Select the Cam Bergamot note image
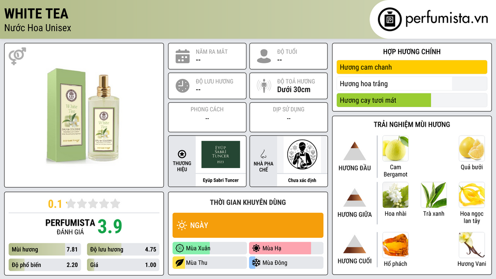Image resolution: width=496 pixels, height=279 pixels. pyautogui.click(x=395, y=148)
